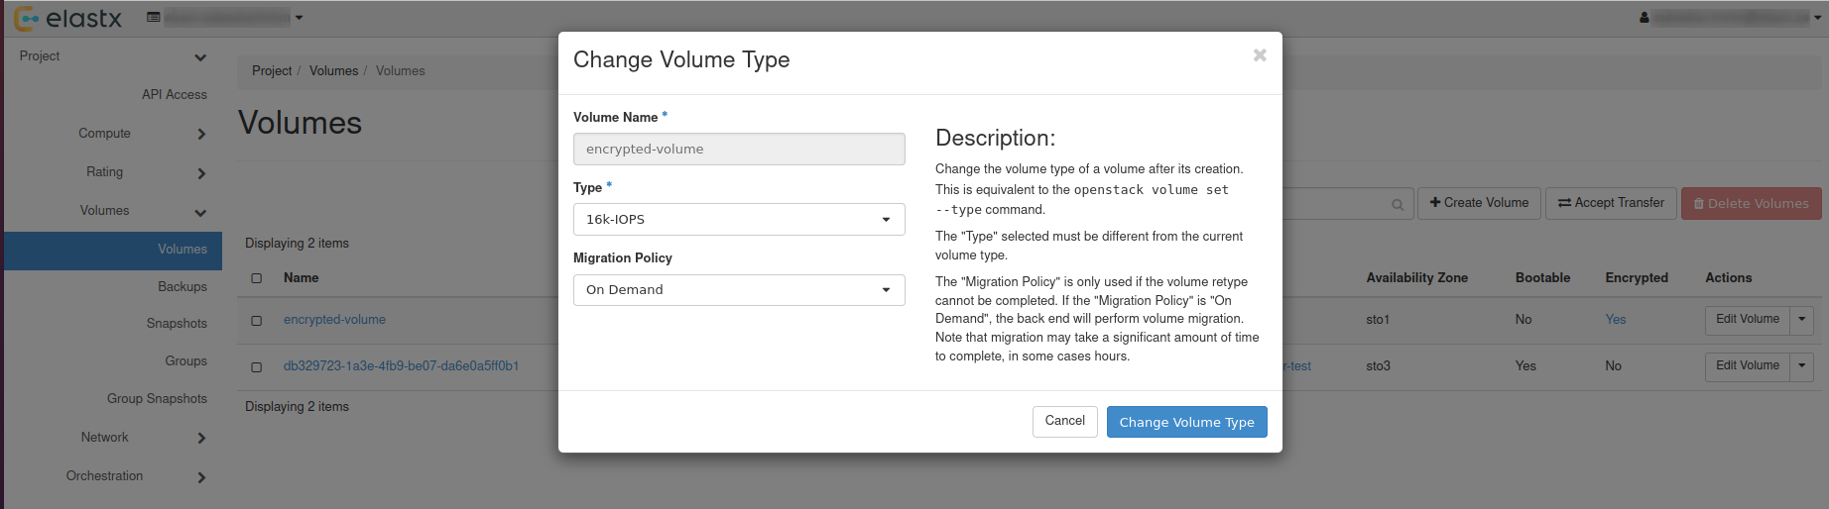Open Snapshots in the sidebar
This screenshot has height=509, width=1829.
(177, 324)
